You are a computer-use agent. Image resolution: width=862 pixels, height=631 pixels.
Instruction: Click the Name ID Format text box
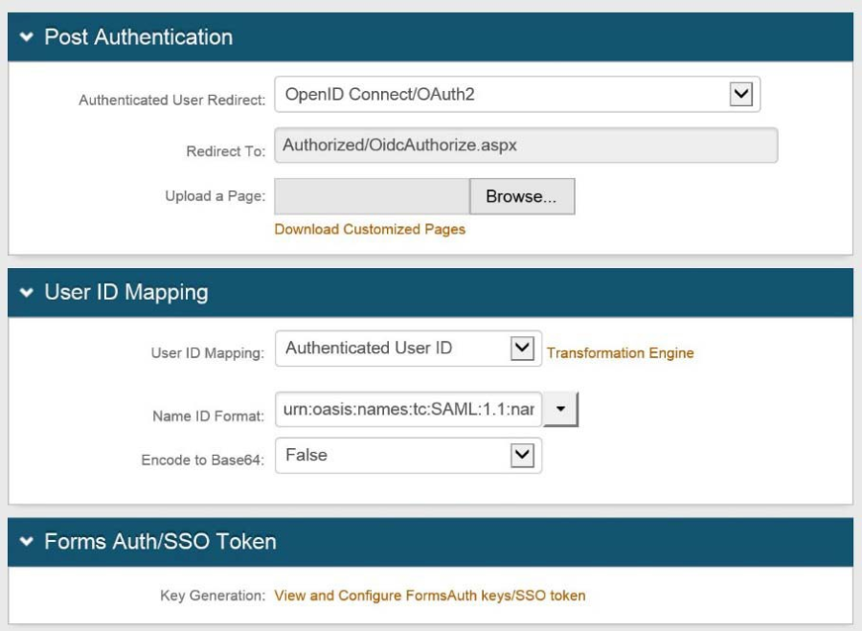tap(409, 410)
